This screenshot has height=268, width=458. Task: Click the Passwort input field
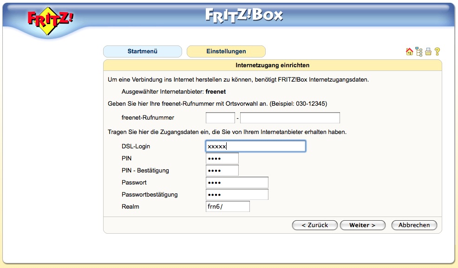[x=237, y=183]
